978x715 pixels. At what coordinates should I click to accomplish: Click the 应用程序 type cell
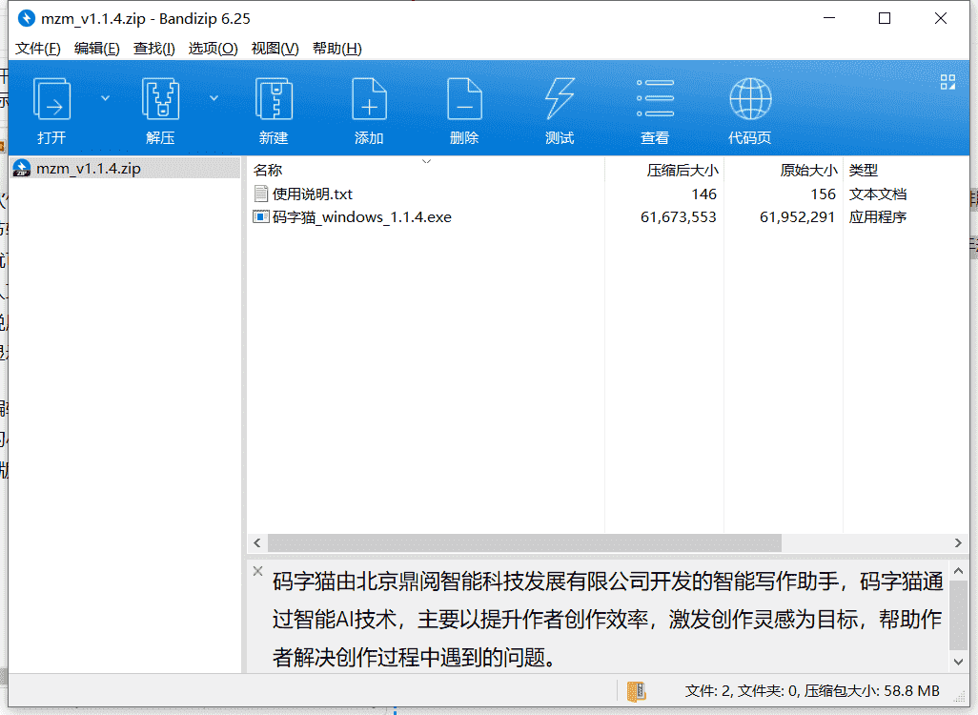click(x=878, y=217)
